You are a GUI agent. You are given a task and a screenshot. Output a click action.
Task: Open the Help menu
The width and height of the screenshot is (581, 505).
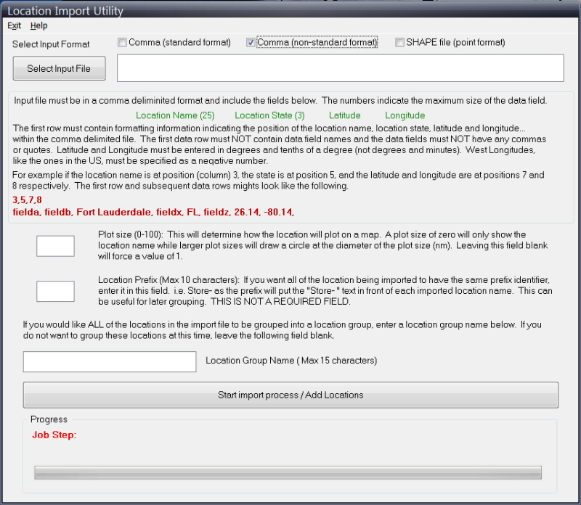pyautogui.click(x=38, y=25)
